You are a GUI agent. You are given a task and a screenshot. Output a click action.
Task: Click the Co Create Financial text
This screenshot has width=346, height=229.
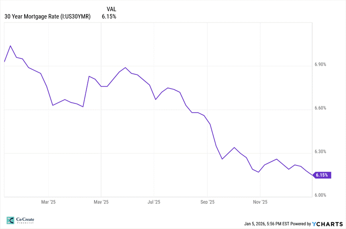coord(25,221)
